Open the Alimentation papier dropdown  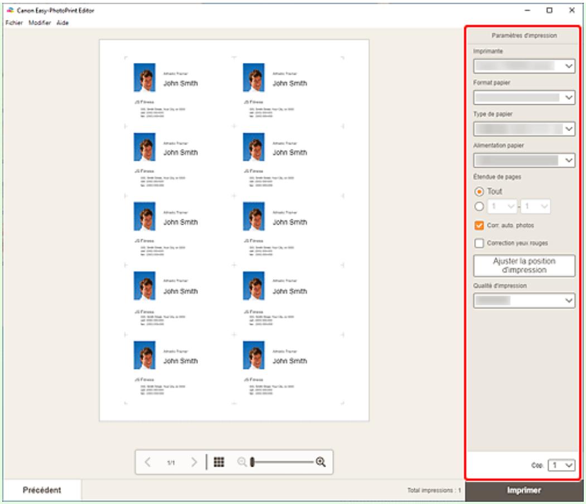tap(524, 160)
